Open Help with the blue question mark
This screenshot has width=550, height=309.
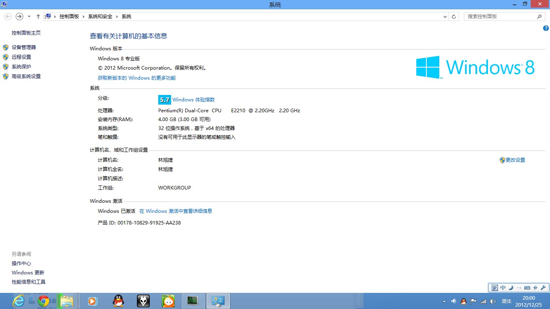(546, 28)
